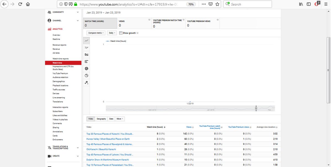Toggle the sidebar view icon

pyautogui.click(x=309, y=4)
